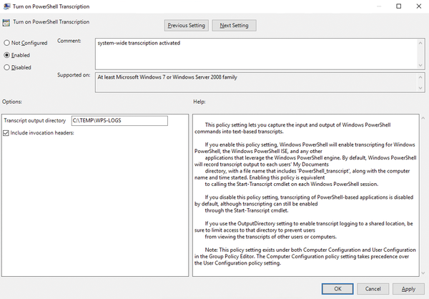Viewport: 429px width, 299px height.
Task: Click Help pane scroll down arrow
Action: coord(423,273)
